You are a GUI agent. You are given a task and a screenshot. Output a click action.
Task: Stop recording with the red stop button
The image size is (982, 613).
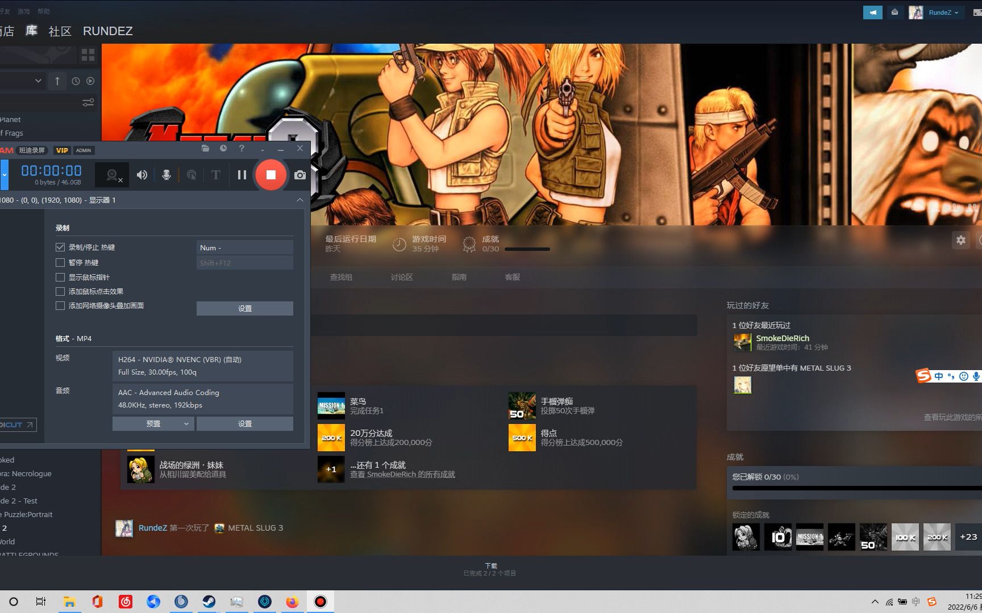pos(271,175)
